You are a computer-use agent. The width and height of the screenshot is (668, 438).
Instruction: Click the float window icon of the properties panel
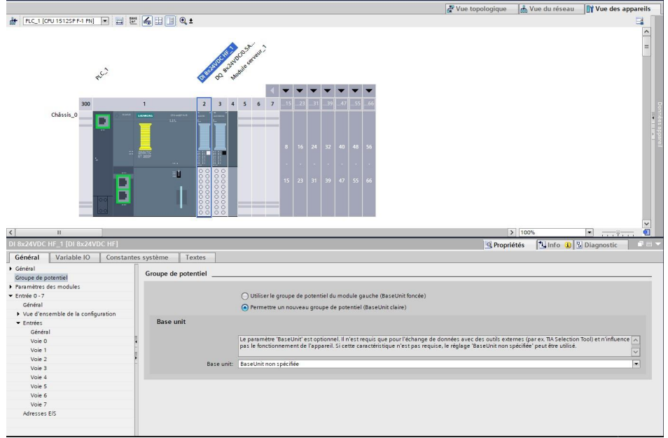(x=640, y=244)
